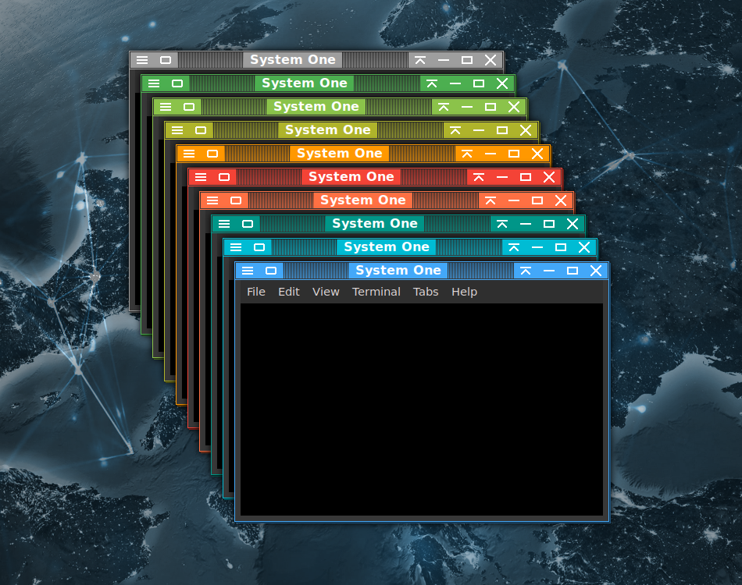742x585 pixels.
Task: Click the 'System One' title of the coral window
Action: (x=363, y=200)
